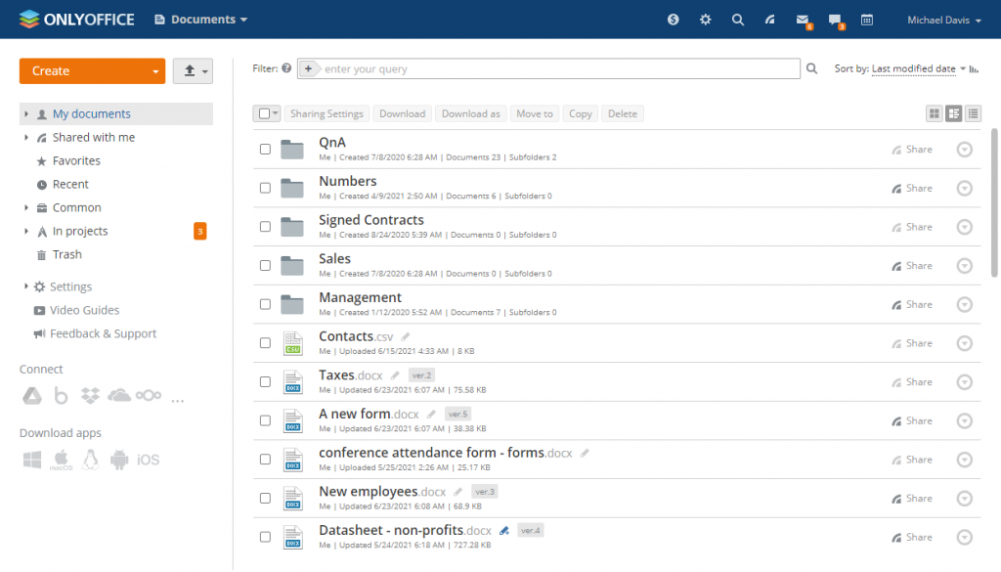The image size is (1001, 572).
Task: Switch to compact list view
Action: 973,113
